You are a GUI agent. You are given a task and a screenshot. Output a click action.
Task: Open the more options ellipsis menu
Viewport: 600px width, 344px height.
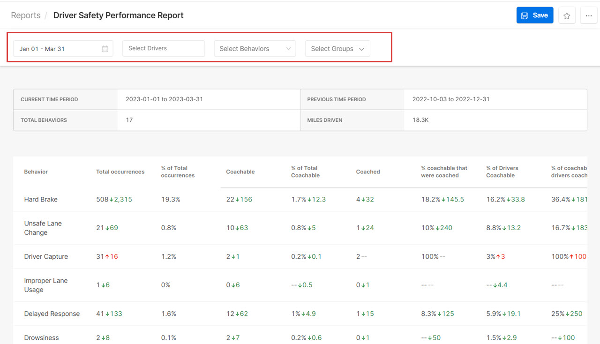[589, 15]
